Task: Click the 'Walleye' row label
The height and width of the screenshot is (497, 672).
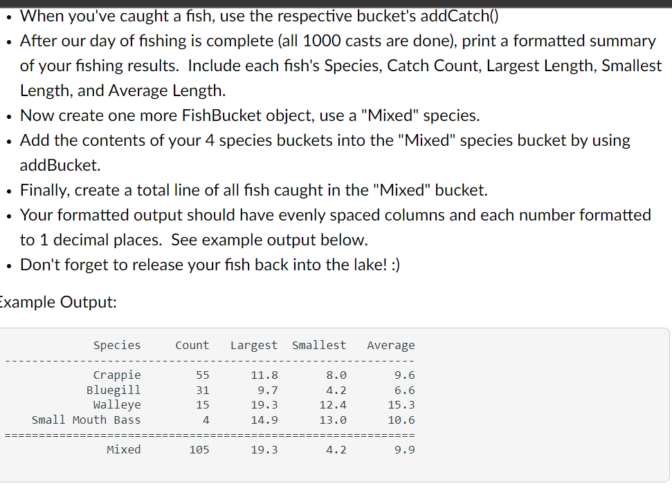Action: coord(117,405)
